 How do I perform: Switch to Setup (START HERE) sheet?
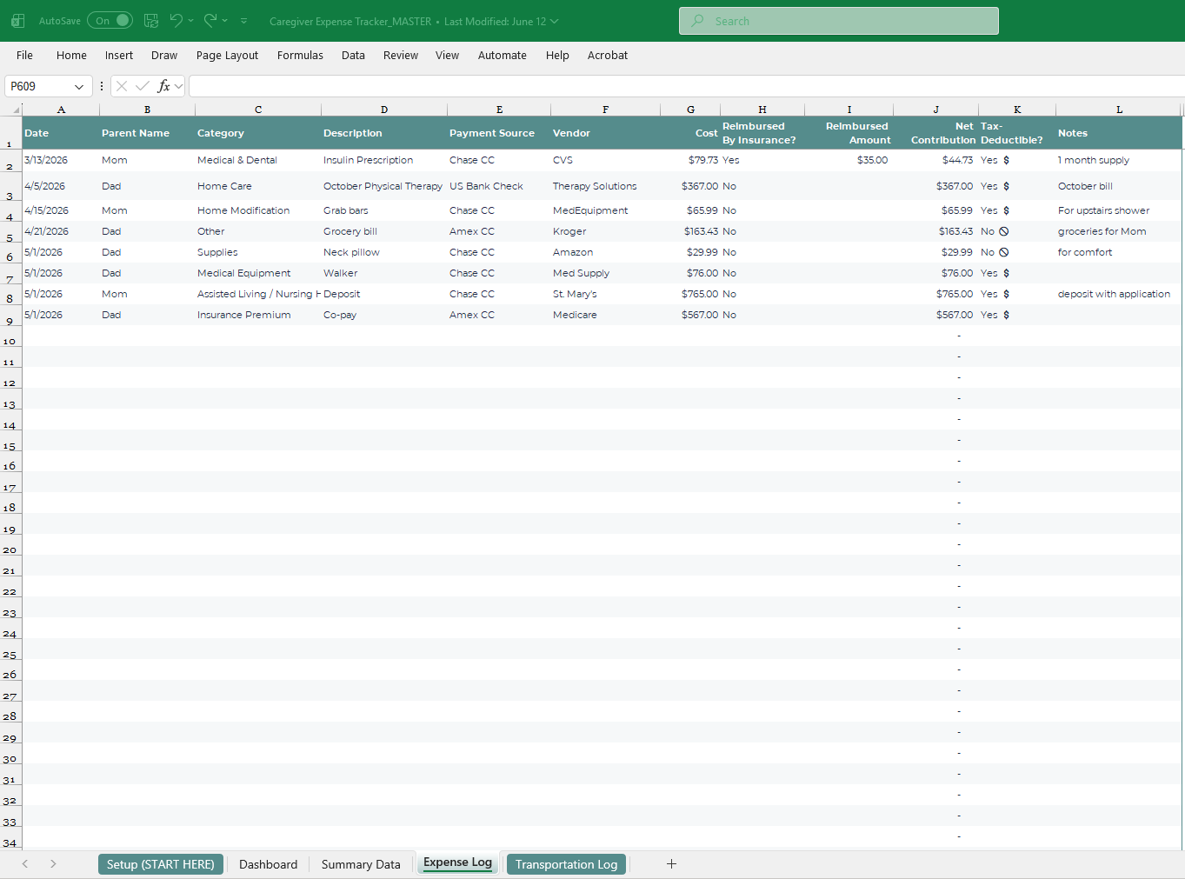tap(161, 864)
